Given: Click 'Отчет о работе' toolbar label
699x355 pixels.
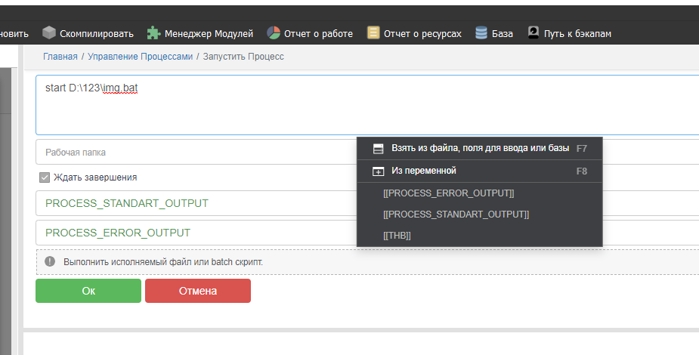Looking at the screenshot, I should (x=318, y=33).
